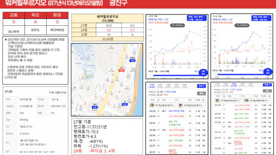This screenshot has height=155, width=276.
Task: Click the 24.02 전세 5억 2,400 row
Action: (x=243, y=122)
